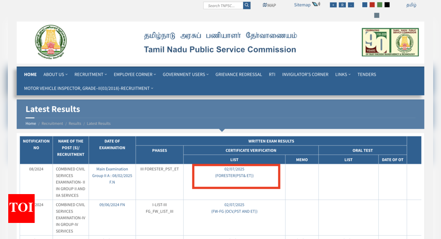441x239 pixels.
Task: Open the RTI menu item
Action: coord(272,75)
